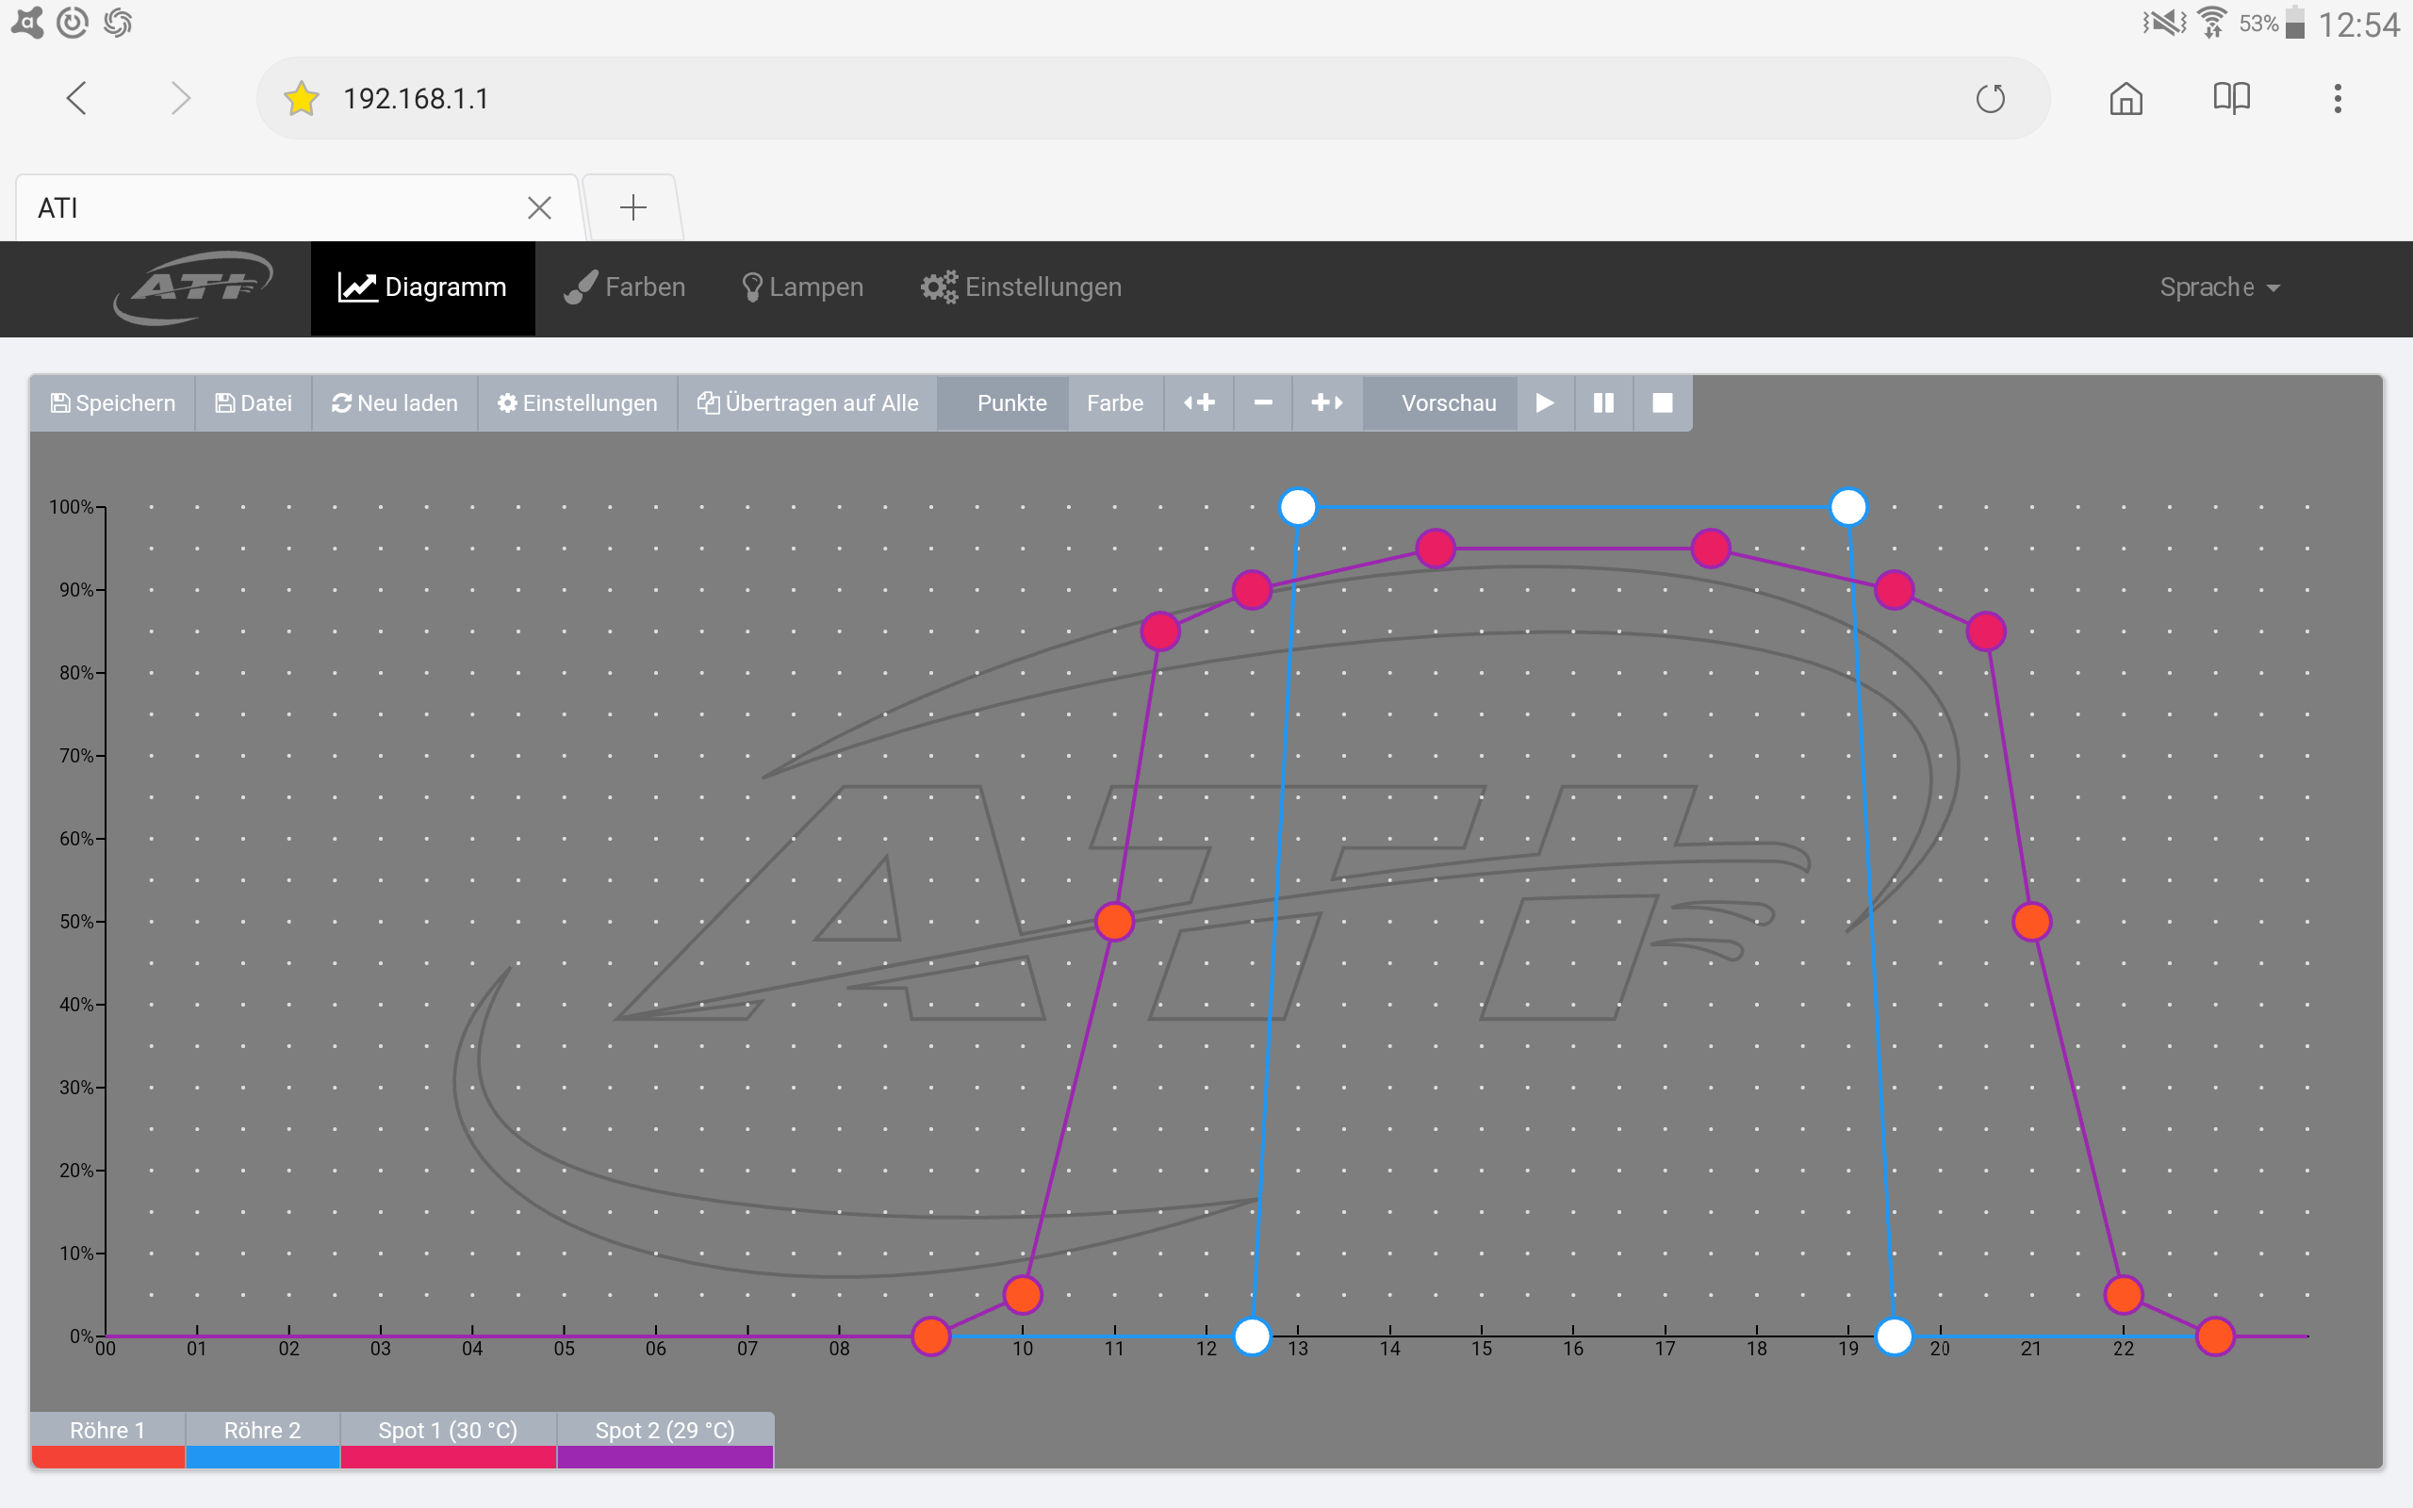
Task: Click the Speichern save button
Action: [113, 403]
